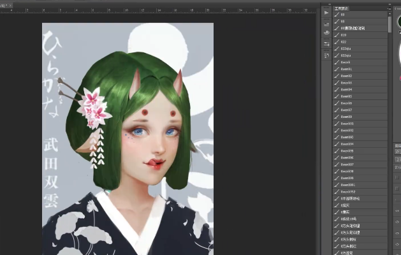Open the paint-pot panel icon in dock
401x255 pixels.
[326, 33]
